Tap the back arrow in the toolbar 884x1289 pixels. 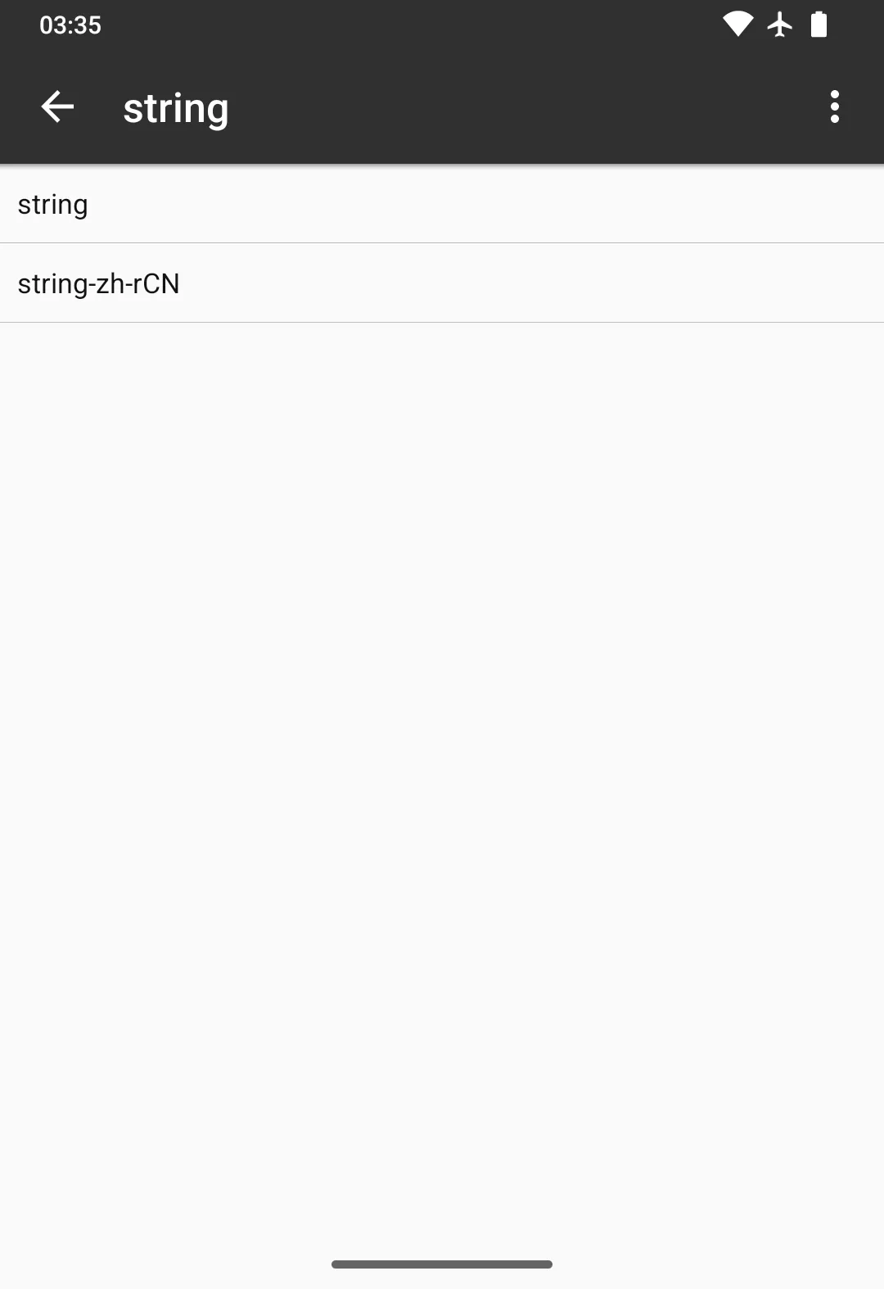point(57,107)
